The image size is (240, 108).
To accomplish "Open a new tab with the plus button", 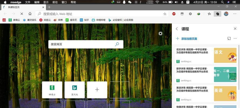I will [49, 7].
